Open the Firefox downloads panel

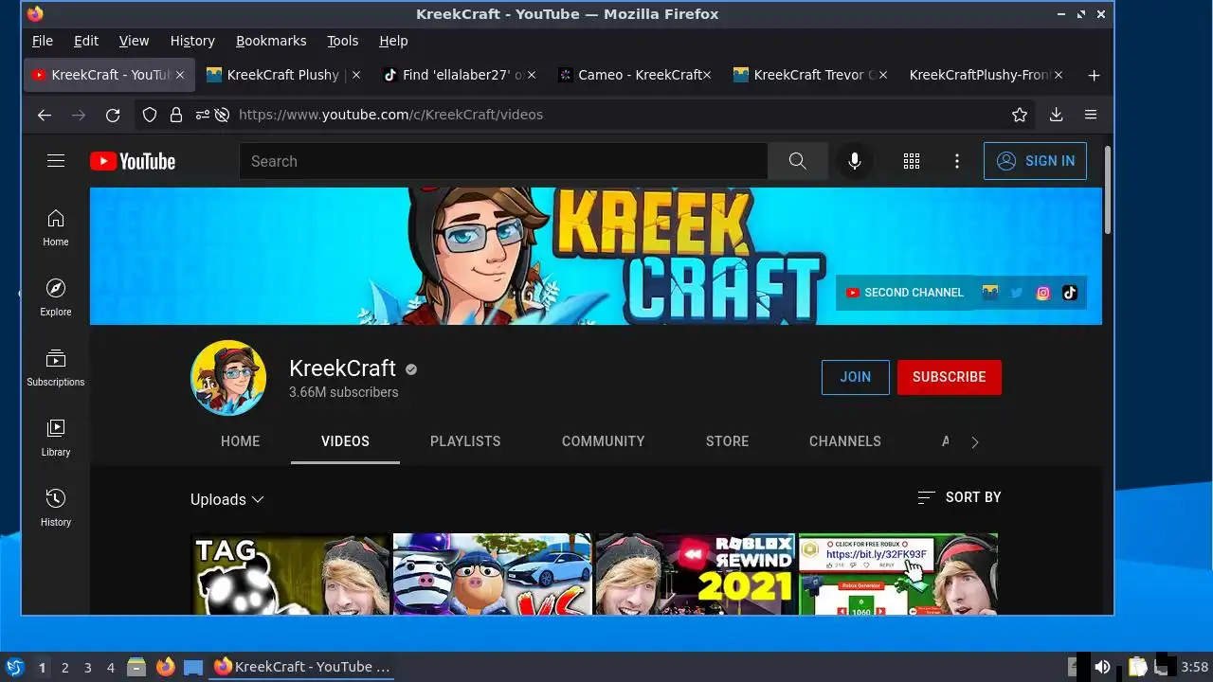click(x=1056, y=115)
